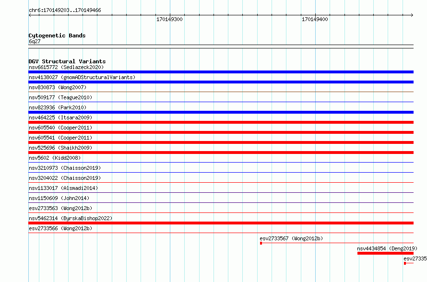Open the nsv830873 (Wong2007) variant
Screen dimensions: 427x282
[x=58, y=87]
